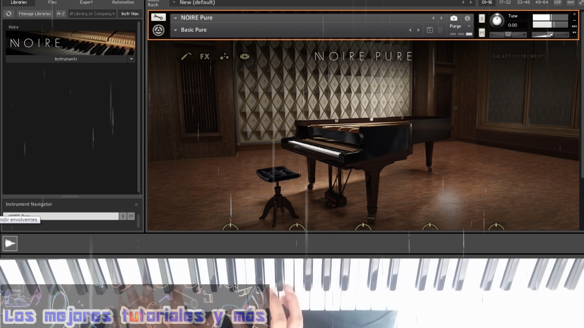This screenshot has height=328, width=584.
Task: Load the previous multi in the Multi Rack
Action: [463, 3]
